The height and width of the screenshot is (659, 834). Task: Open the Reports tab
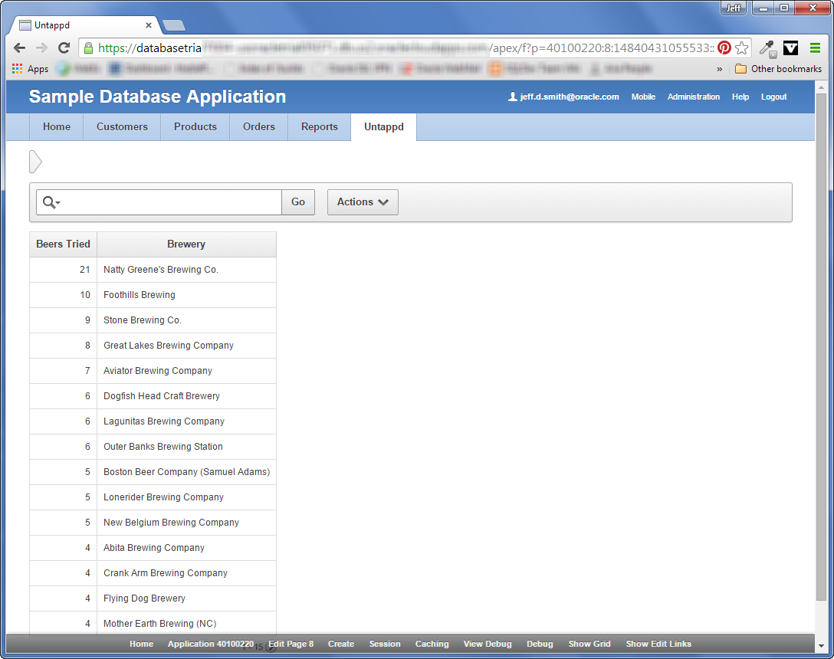click(x=319, y=127)
